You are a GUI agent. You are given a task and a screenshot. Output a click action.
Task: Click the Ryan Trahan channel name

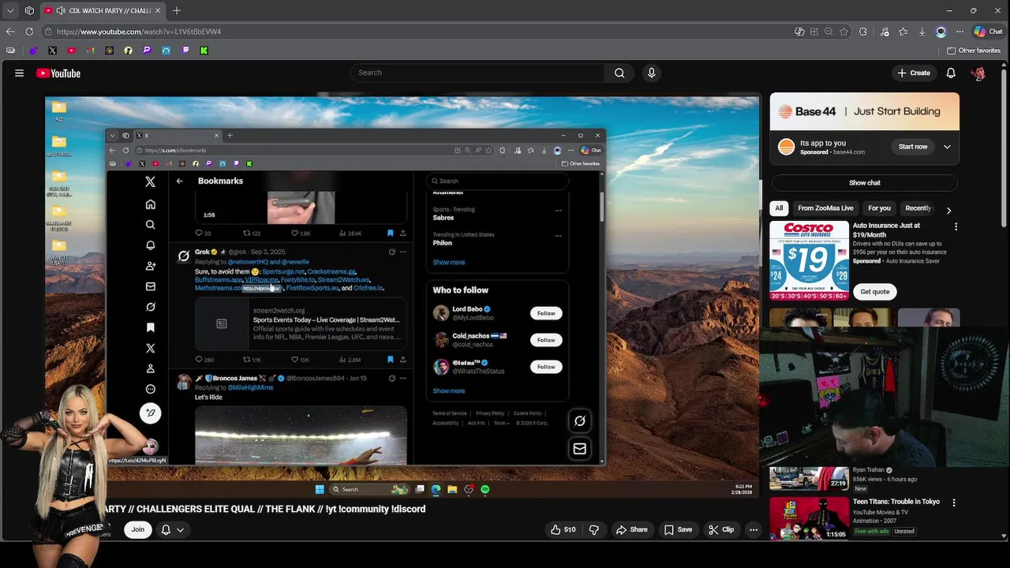(868, 470)
